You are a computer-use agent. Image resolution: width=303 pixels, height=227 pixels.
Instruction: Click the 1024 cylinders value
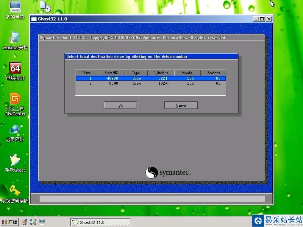(163, 83)
